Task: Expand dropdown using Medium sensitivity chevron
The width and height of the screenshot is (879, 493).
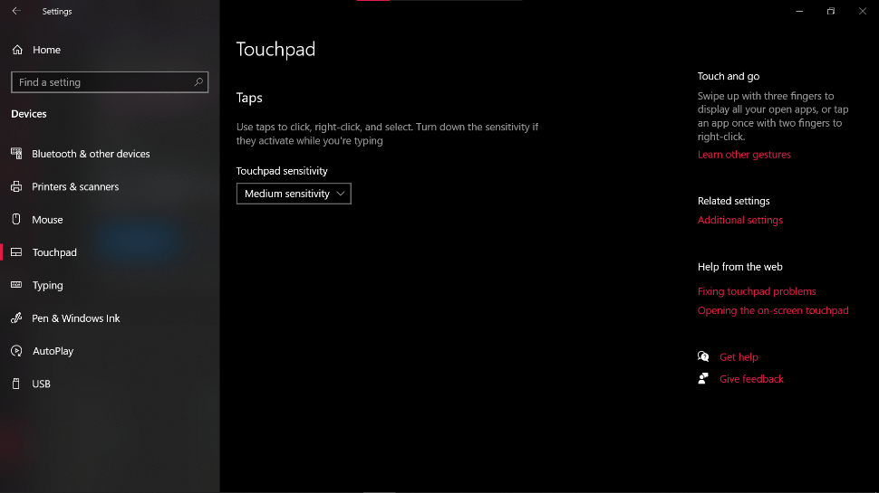Action: coord(341,194)
